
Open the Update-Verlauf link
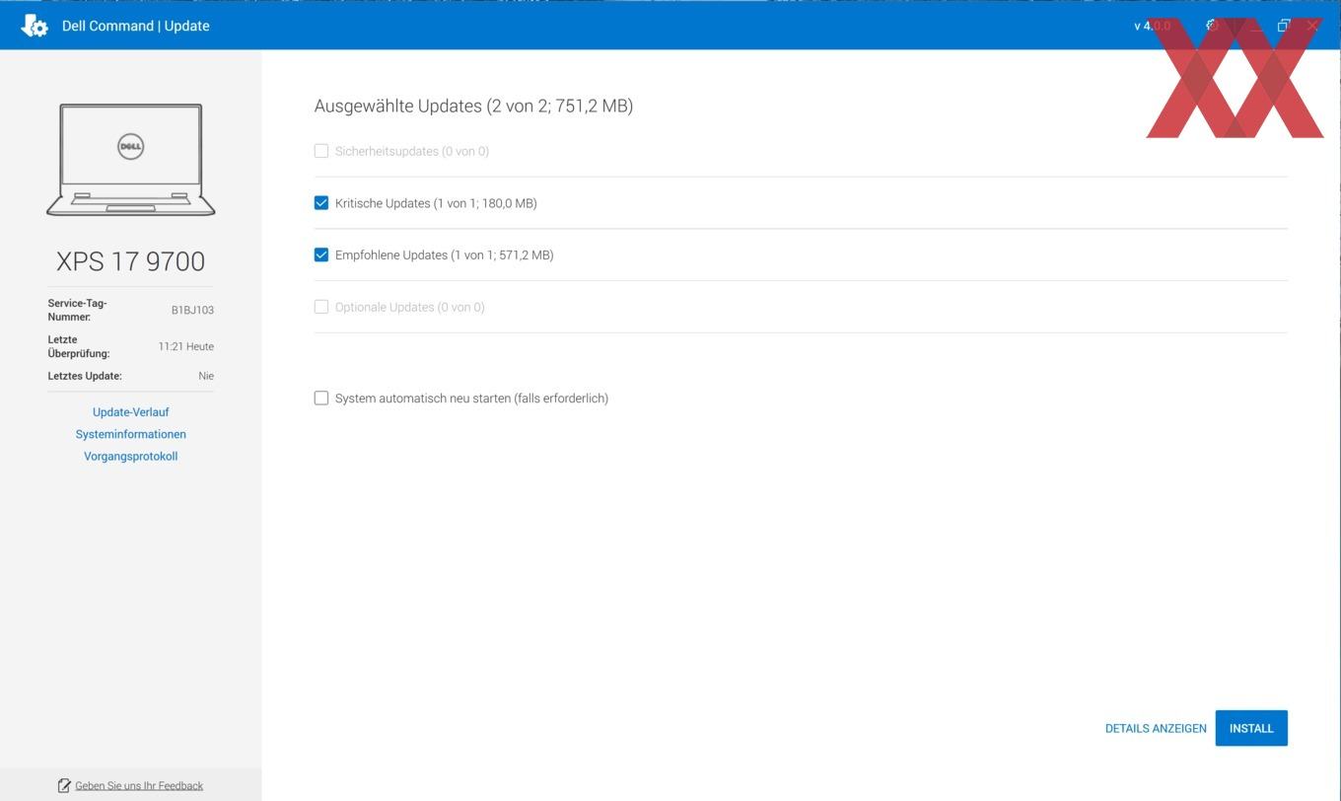coord(131,412)
